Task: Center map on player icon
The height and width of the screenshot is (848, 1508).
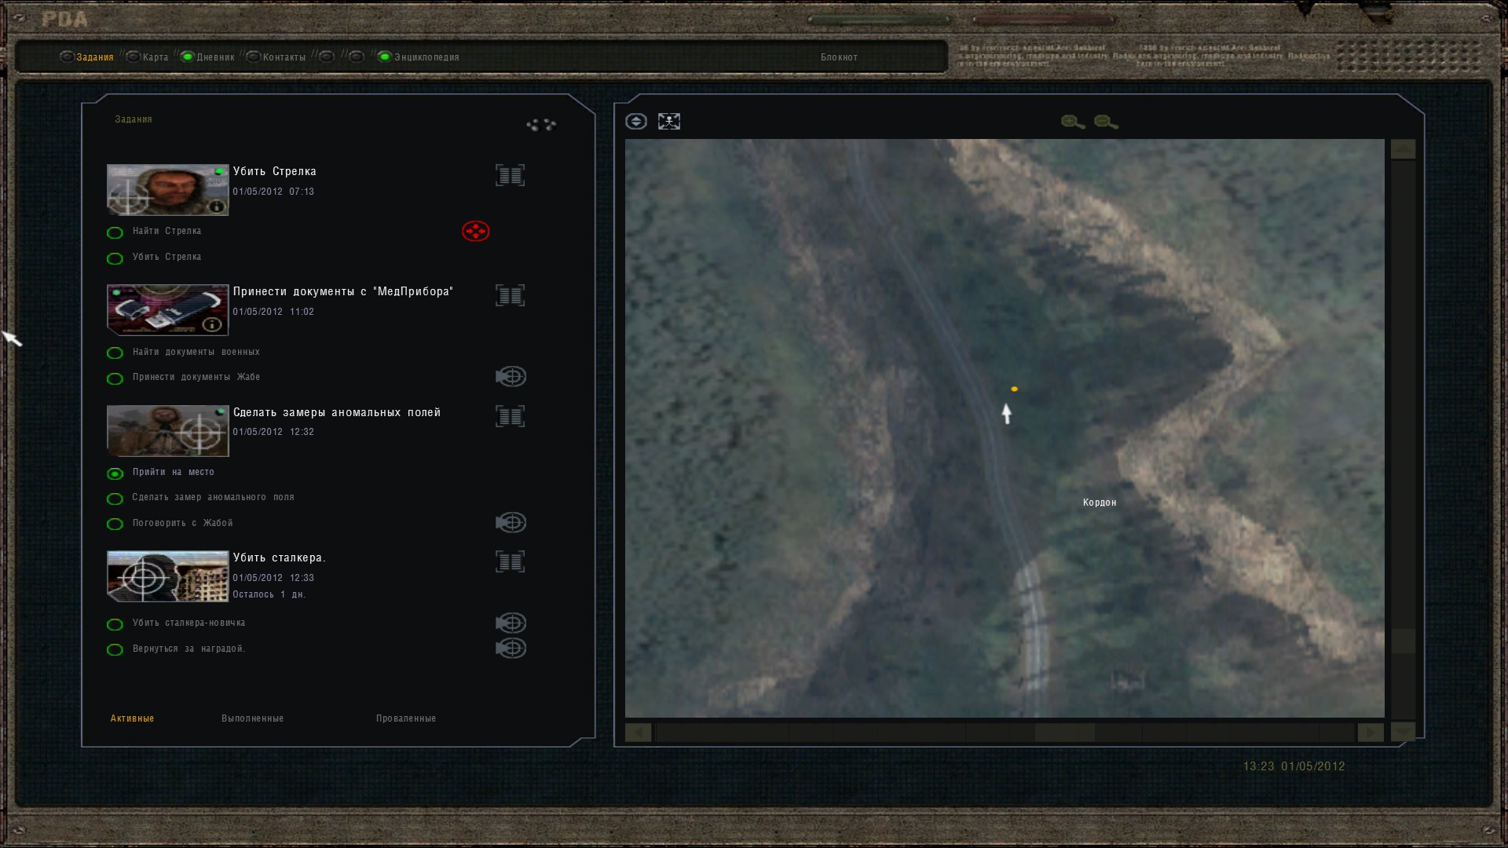Action: click(x=669, y=122)
